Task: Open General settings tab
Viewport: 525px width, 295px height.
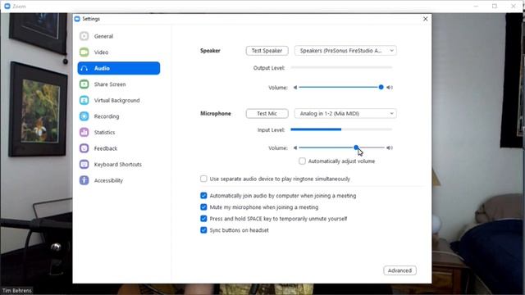Action: coord(118,36)
